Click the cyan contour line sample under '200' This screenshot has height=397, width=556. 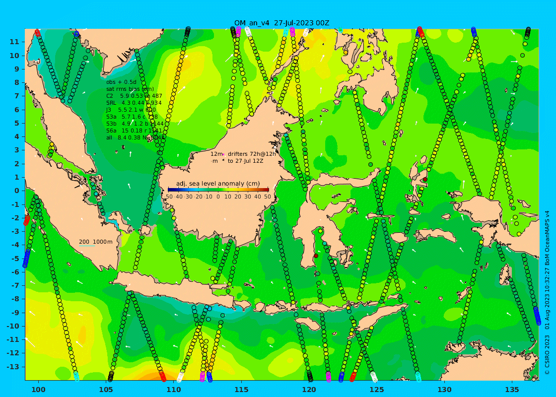click(x=86, y=246)
